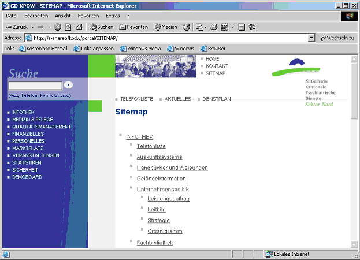Open Windows Media links shortcut
This screenshot has height=260, width=360.
140,49
